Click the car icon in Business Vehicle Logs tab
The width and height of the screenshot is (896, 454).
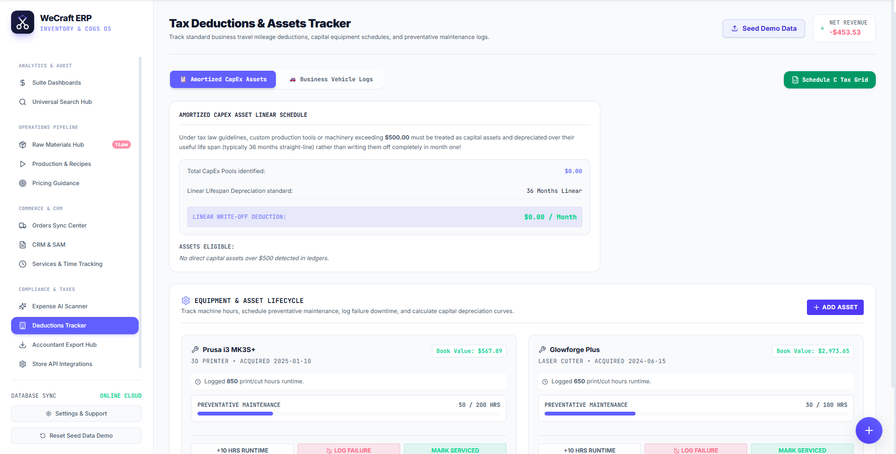click(293, 80)
